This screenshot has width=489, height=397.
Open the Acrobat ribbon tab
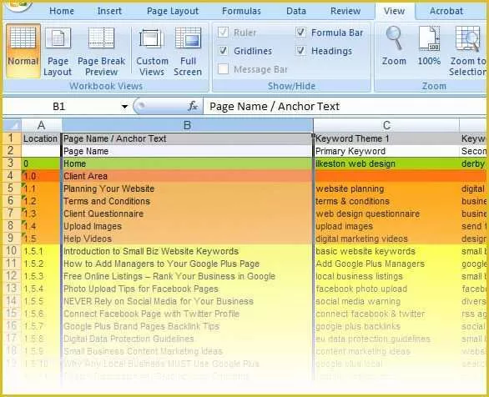[x=446, y=11]
